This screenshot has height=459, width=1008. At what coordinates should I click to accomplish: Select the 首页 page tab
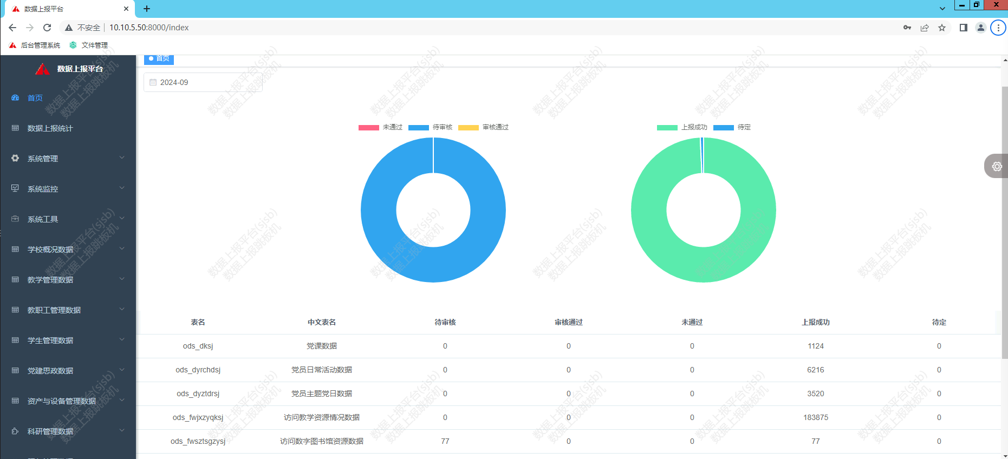(159, 59)
